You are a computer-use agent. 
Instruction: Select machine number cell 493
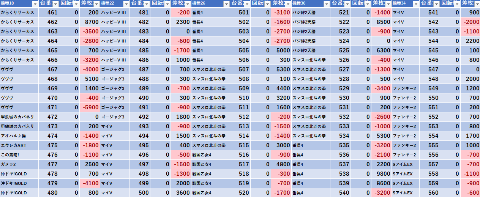[x=139, y=126]
